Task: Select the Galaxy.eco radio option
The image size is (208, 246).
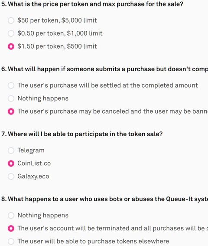Action: 11,177
